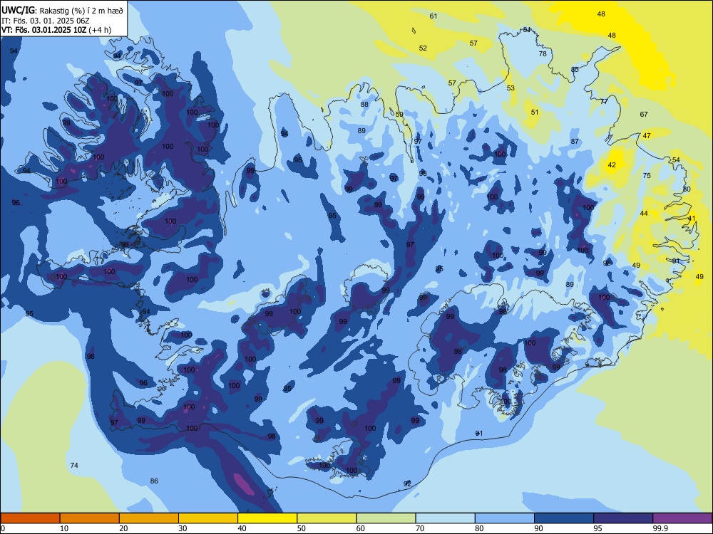This screenshot has width=713, height=534.
Task: Click the humidity value 41 on the map
Action: click(692, 218)
